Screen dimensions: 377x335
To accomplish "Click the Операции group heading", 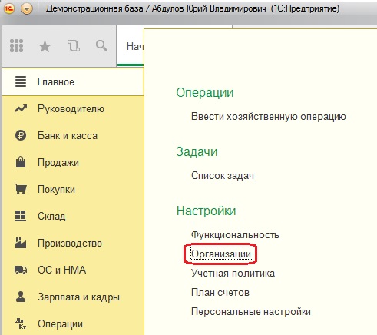I will (205, 92).
